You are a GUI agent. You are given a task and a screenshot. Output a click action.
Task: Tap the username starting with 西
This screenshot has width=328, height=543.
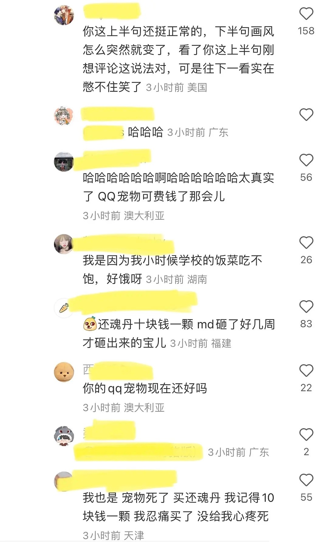tap(118, 370)
